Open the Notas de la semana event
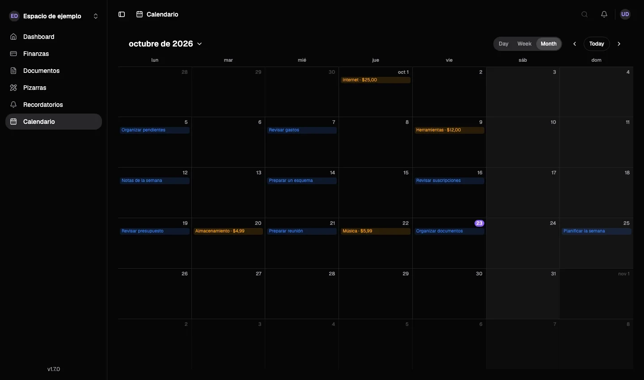Viewport: 644px width, 380px height. tap(155, 181)
